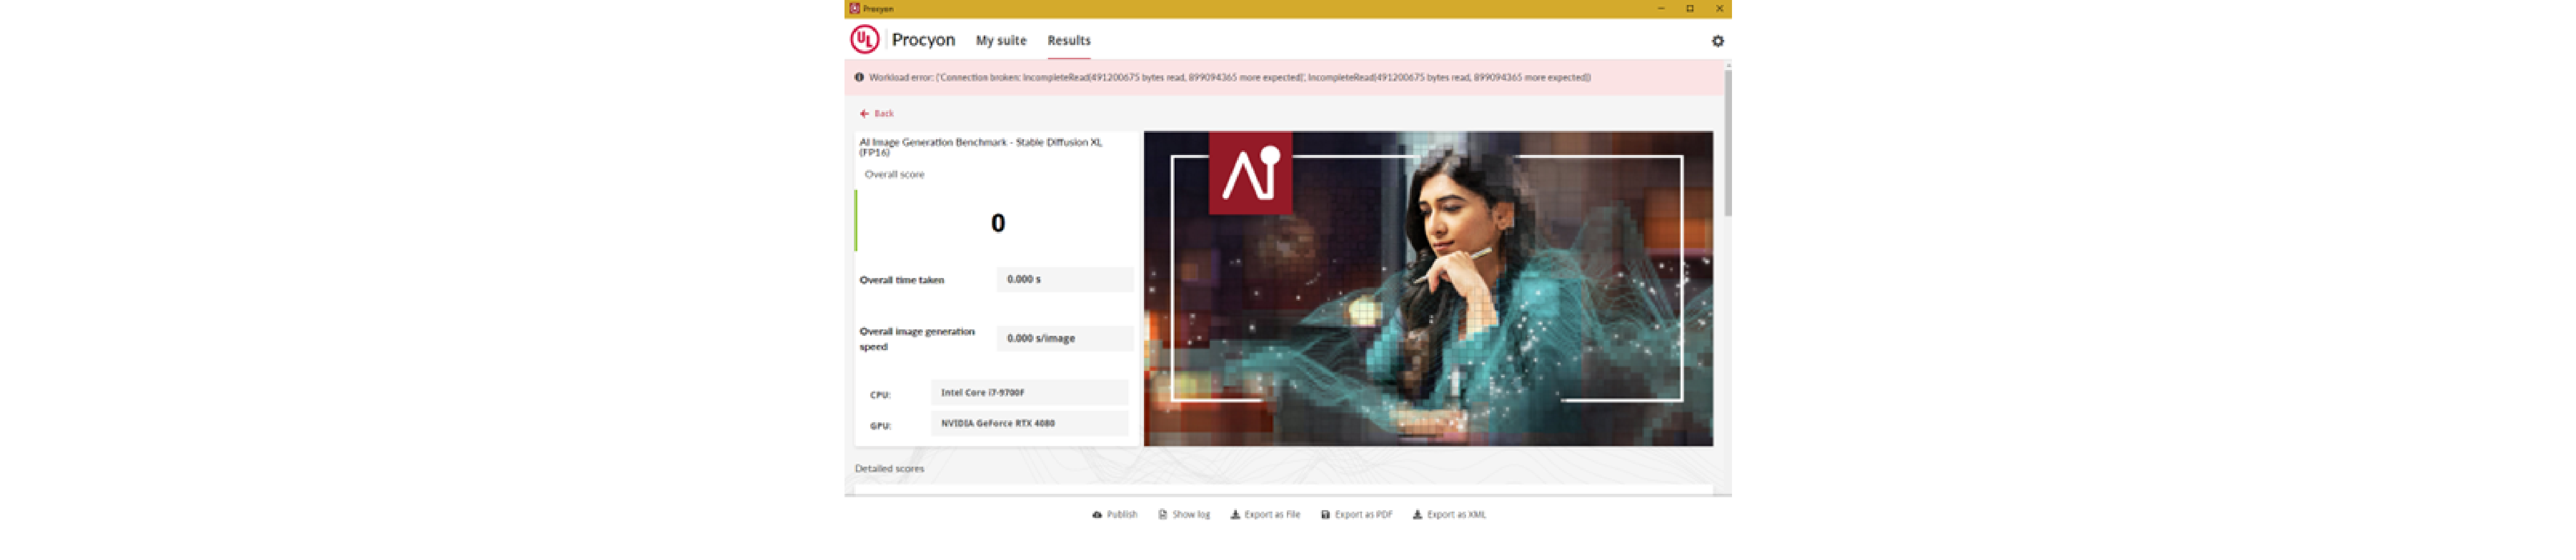The image size is (2576, 560).
Task: Go Back to the results list
Action: [x=877, y=114]
